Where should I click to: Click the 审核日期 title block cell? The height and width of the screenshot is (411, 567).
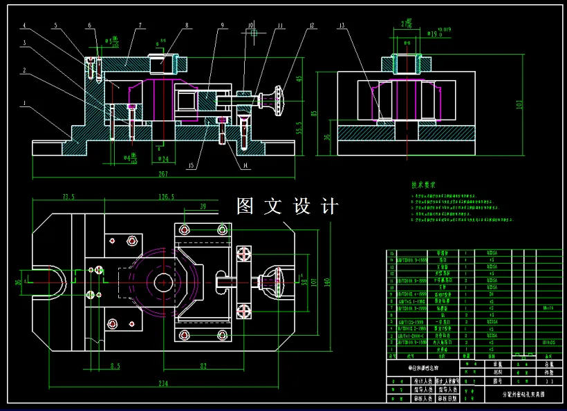(x=447, y=399)
